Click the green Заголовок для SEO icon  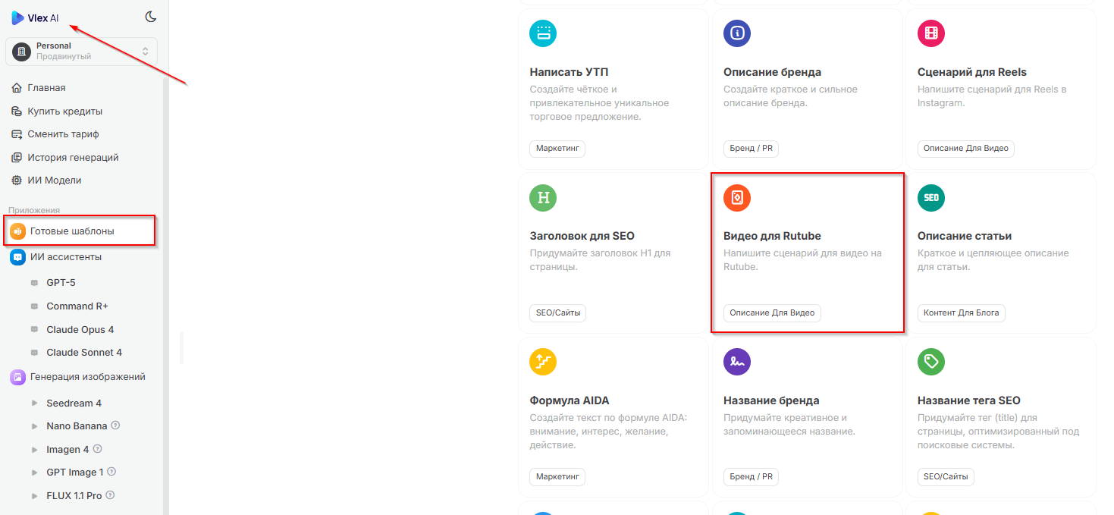pyautogui.click(x=543, y=198)
